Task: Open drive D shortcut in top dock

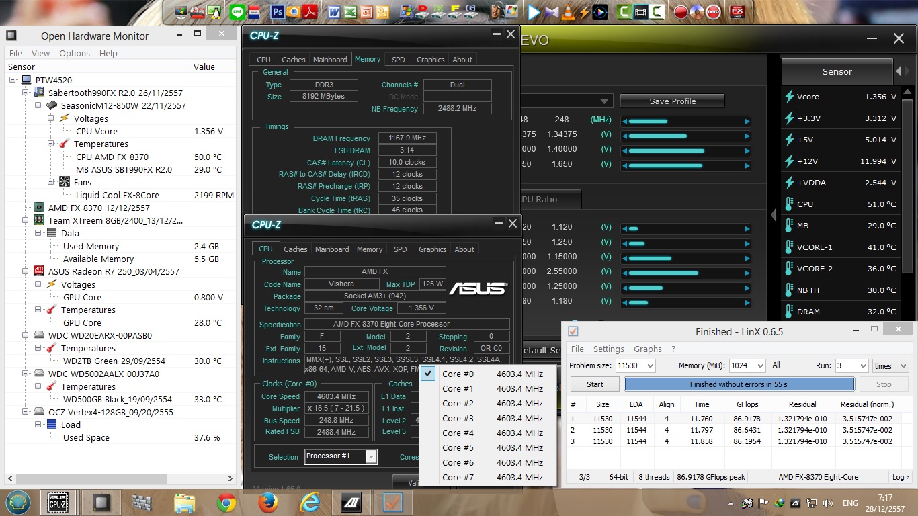Action: (423, 12)
